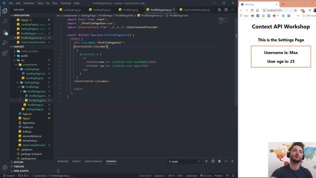Split the terminal panel
This screenshot has width=316, height=178.
(213, 161)
